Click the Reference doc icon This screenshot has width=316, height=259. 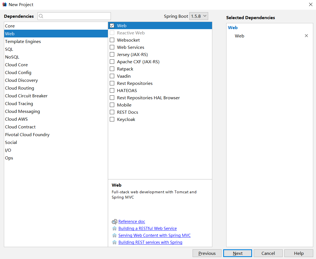click(x=114, y=222)
